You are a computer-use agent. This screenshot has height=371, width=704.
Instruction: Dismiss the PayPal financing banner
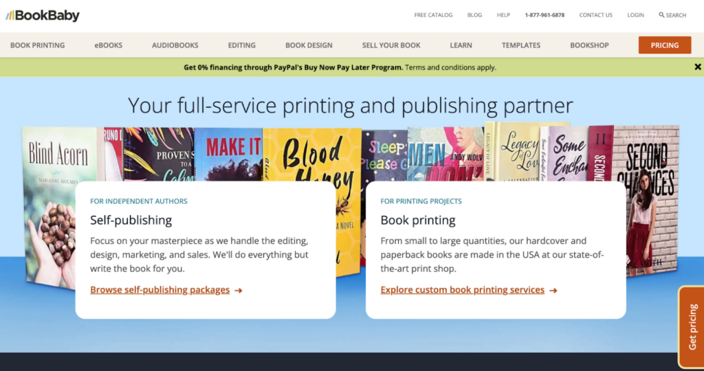point(697,67)
